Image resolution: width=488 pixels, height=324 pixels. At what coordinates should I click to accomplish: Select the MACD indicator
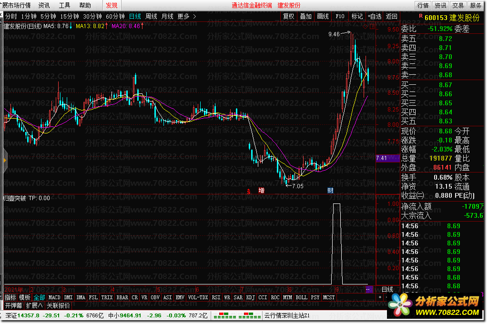coord(54,297)
